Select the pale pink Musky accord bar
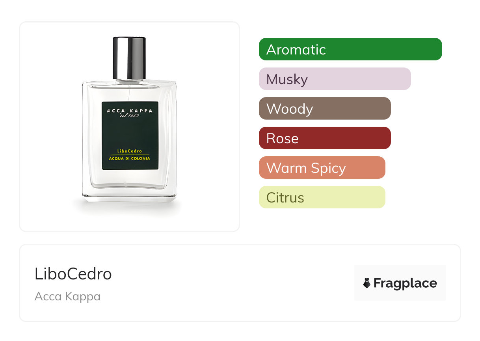The image size is (480, 341). pyautogui.click(x=335, y=79)
